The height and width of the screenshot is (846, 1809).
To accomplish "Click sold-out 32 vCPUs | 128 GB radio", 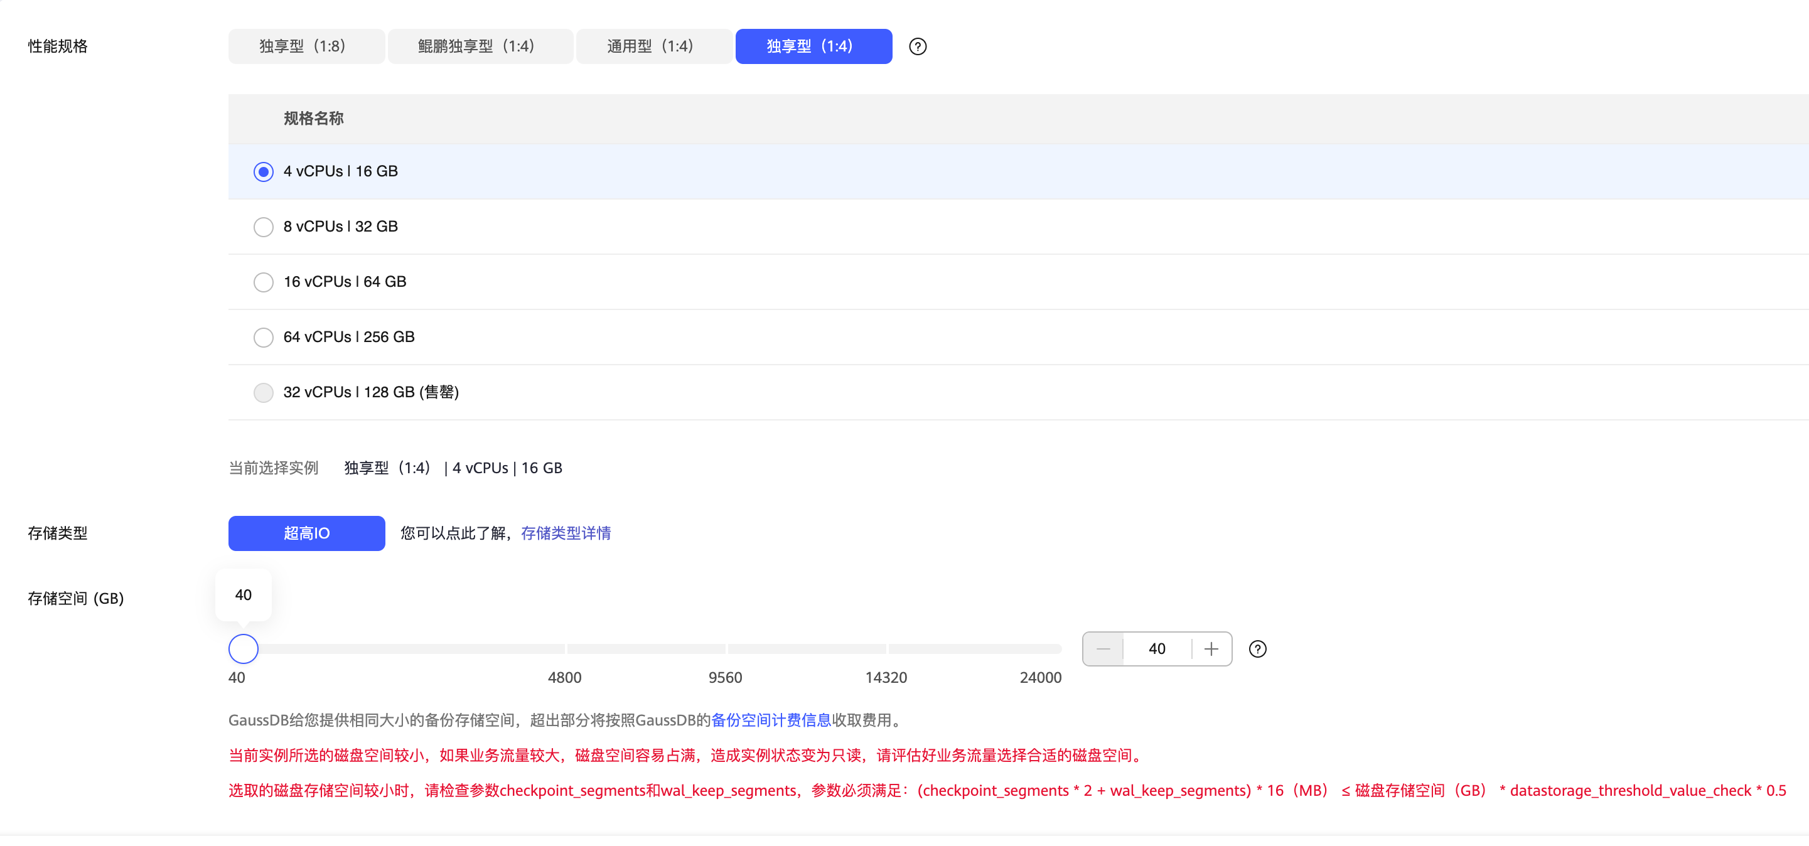I will (264, 392).
